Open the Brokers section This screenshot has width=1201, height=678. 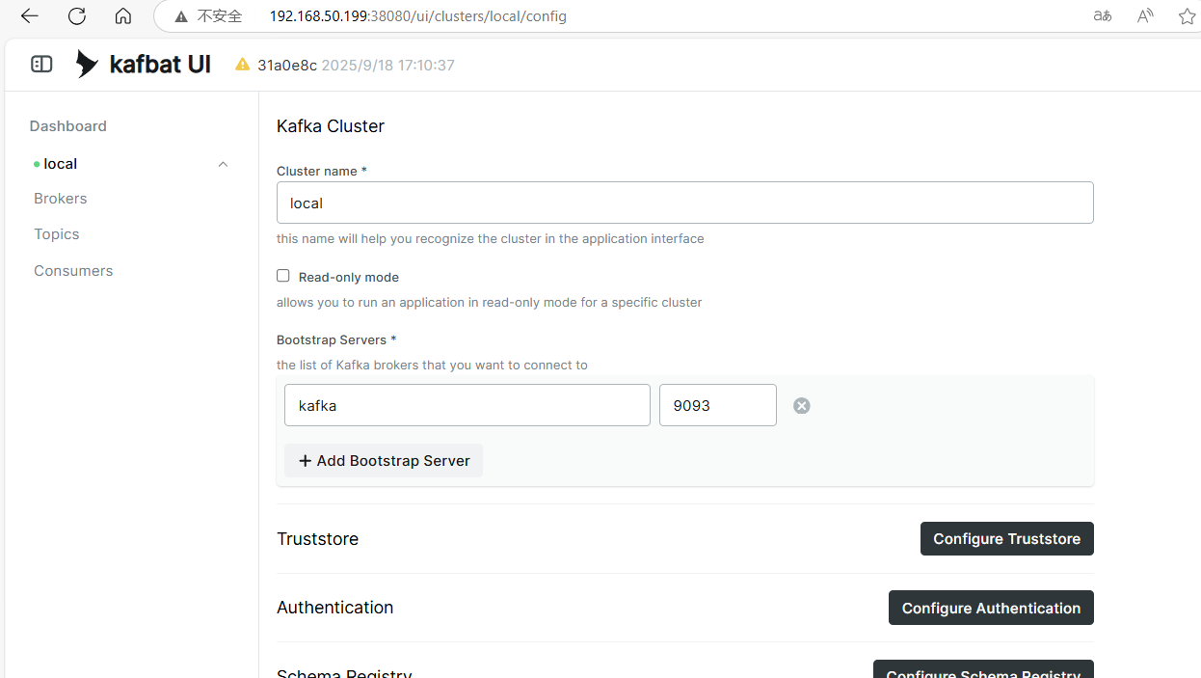61,199
